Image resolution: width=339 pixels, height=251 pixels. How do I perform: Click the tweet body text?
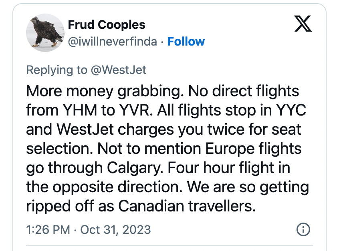[167, 148]
